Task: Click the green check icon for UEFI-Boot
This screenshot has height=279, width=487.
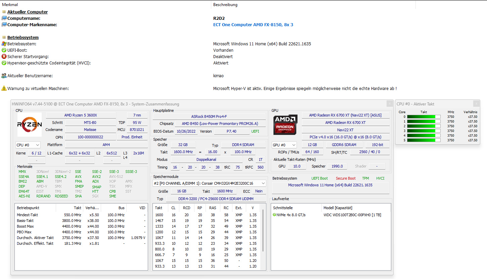Action: tap(4, 50)
